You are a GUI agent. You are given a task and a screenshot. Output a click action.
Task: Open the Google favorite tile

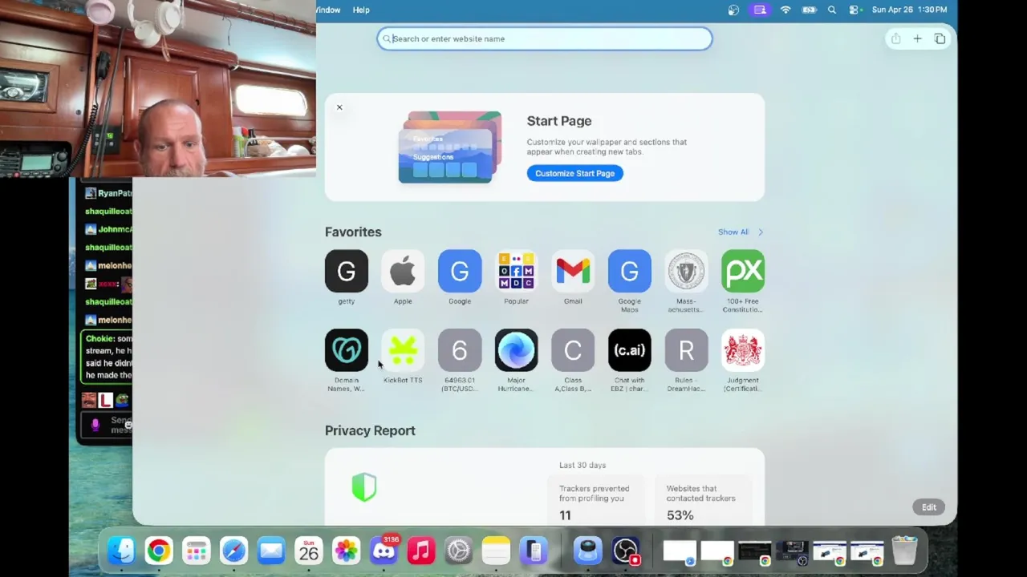(460, 271)
